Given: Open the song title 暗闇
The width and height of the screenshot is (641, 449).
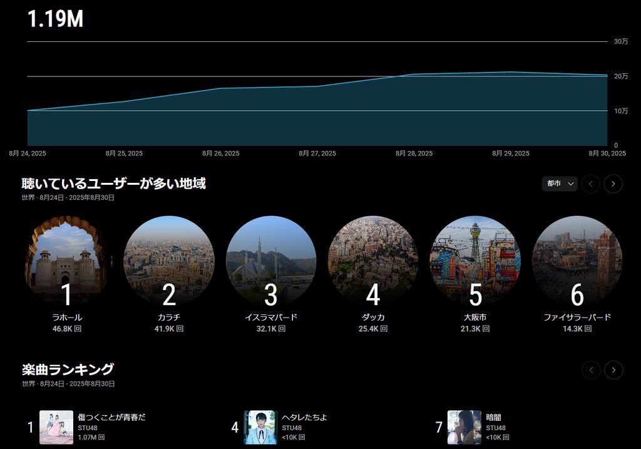Looking at the screenshot, I should (x=493, y=417).
